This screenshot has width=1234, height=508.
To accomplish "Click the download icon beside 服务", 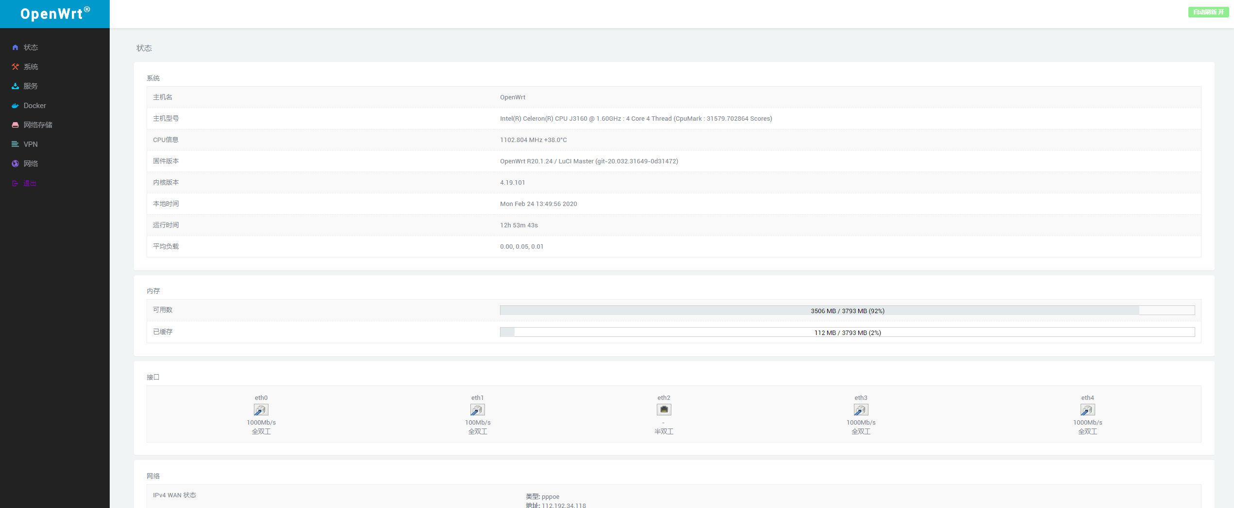I will pyautogui.click(x=15, y=86).
